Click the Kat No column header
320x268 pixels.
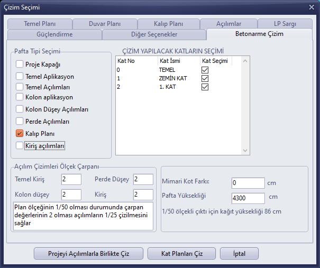tap(137, 61)
